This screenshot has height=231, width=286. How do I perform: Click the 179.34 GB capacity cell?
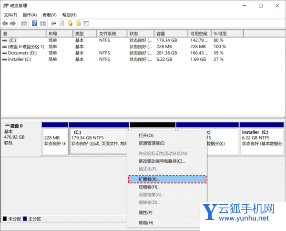(x=167, y=41)
